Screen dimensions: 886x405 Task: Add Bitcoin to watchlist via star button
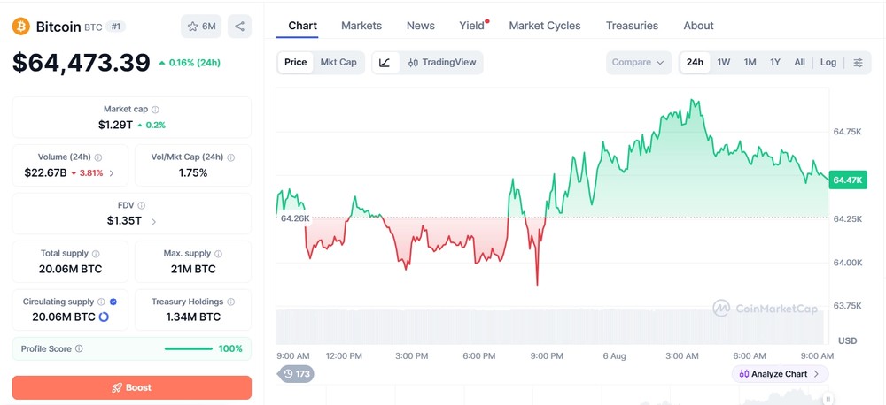[x=201, y=27]
